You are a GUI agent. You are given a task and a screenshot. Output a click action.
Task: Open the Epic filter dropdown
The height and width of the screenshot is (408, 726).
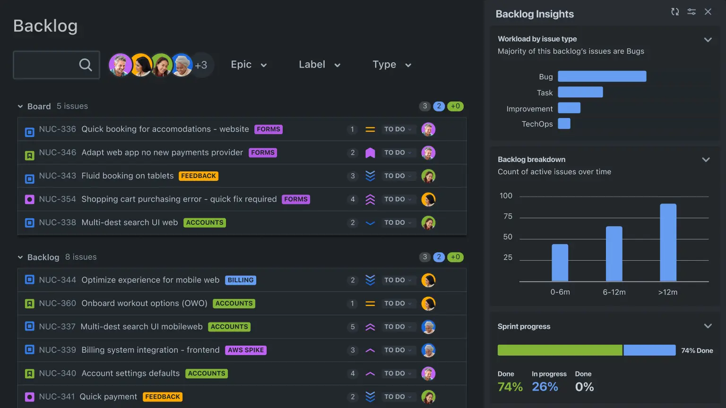pos(249,65)
